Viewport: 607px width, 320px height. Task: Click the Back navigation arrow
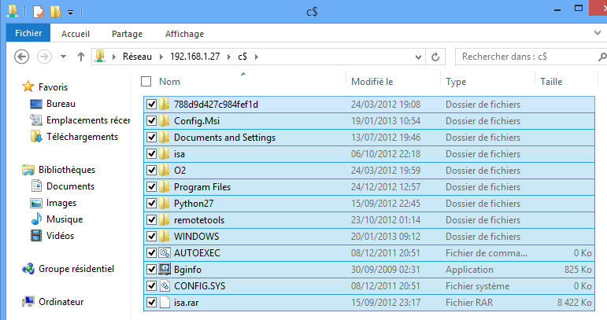[x=22, y=57]
